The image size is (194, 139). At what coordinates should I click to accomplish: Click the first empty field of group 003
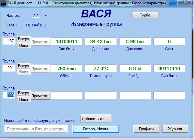tap(67, 95)
